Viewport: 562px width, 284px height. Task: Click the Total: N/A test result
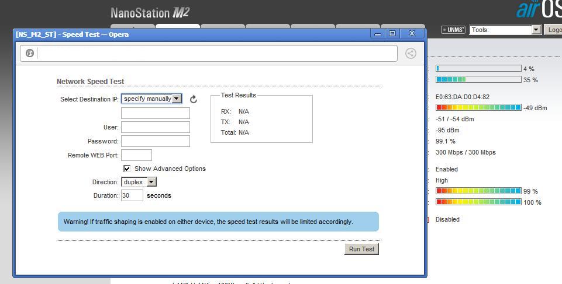(x=235, y=132)
